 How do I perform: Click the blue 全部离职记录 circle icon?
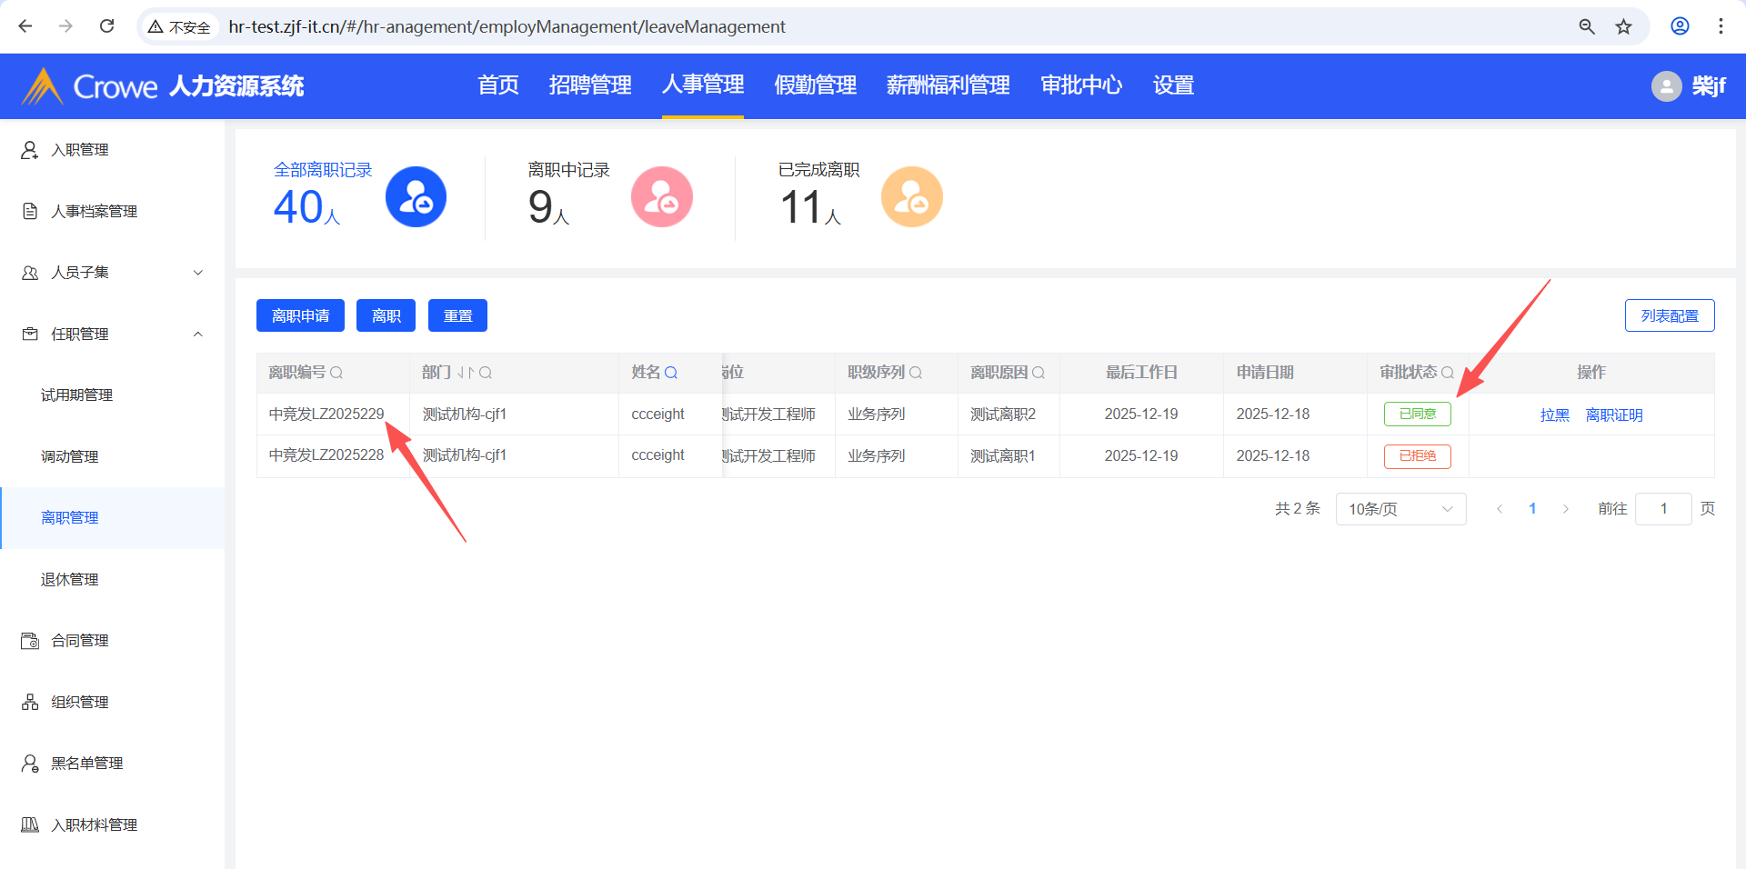point(416,197)
